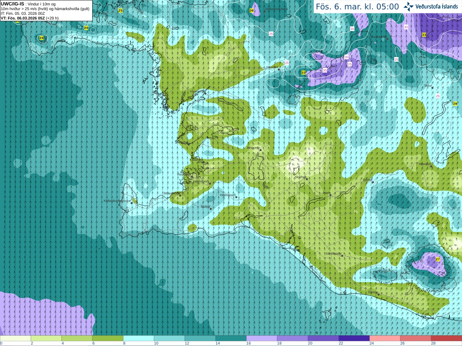Click the scale tick number 28
Screen dimensions: 462x346
tap(433, 343)
